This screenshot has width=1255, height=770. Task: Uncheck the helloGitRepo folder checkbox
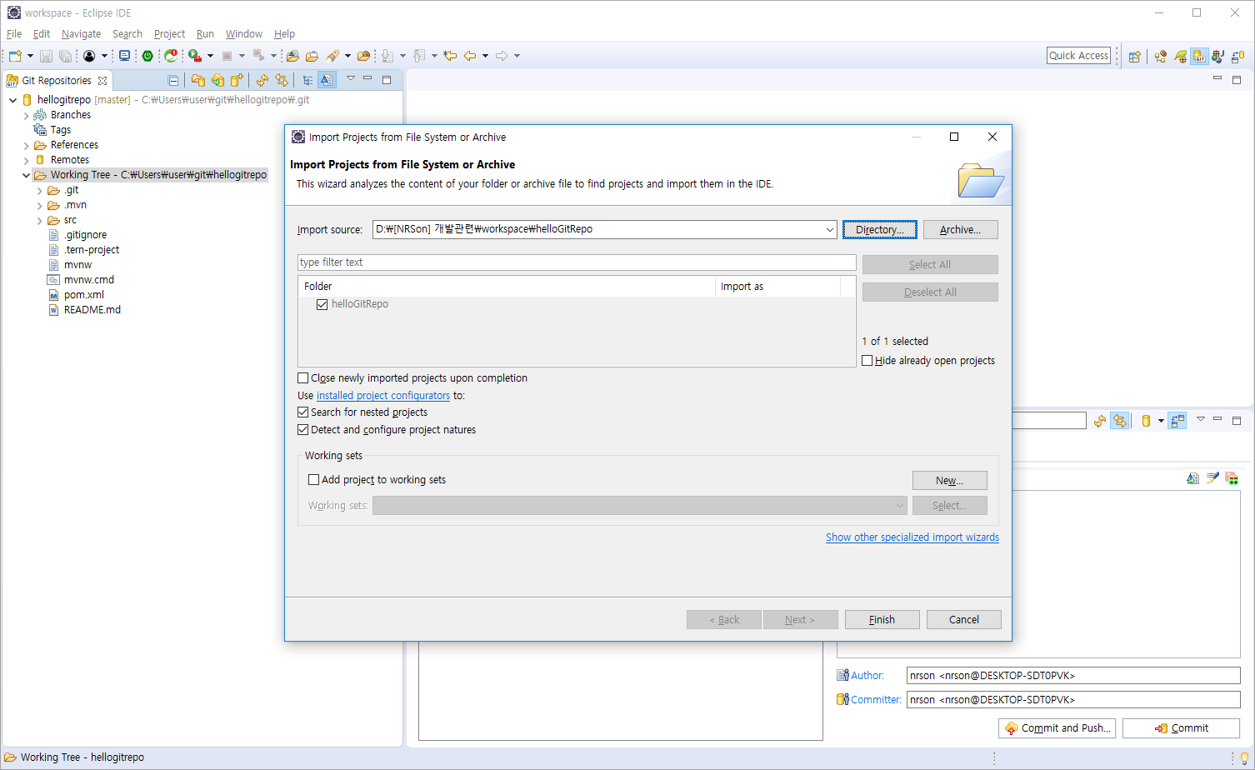[x=322, y=304]
